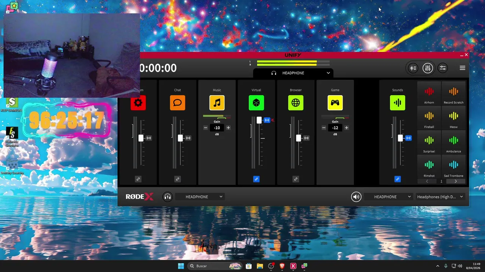Toggle the Chat channel link button
This screenshot has height=272, width=485.
pyautogui.click(x=177, y=179)
